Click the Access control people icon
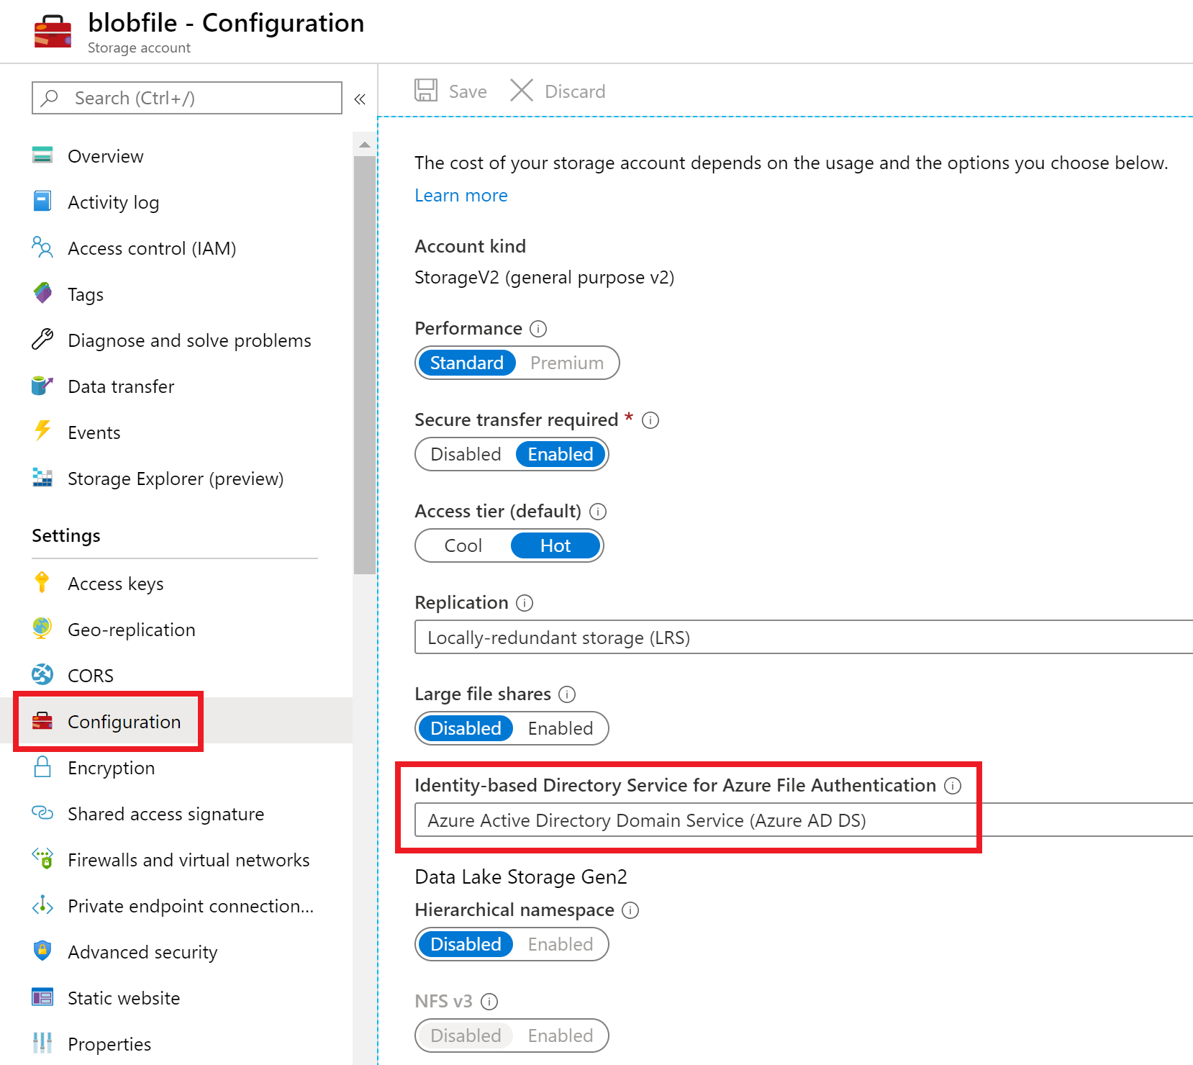 tap(42, 247)
